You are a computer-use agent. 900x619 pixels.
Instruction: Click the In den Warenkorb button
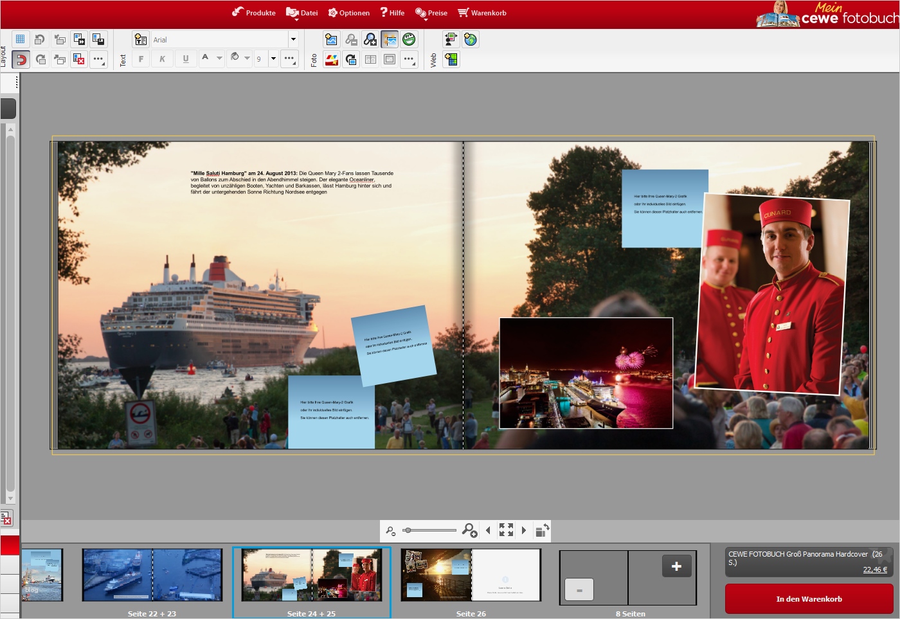[x=809, y=599]
